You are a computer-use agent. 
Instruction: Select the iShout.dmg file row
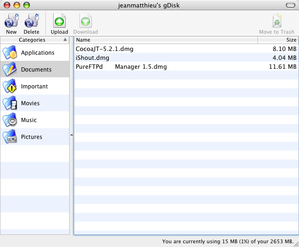click(x=93, y=58)
